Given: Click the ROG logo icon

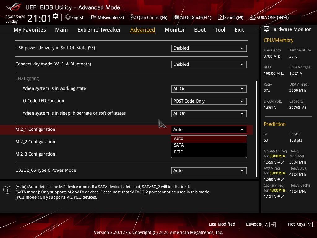Looking at the screenshot, I should (x=14, y=7).
